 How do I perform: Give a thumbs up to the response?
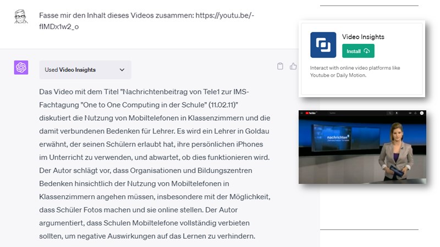tap(293, 66)
